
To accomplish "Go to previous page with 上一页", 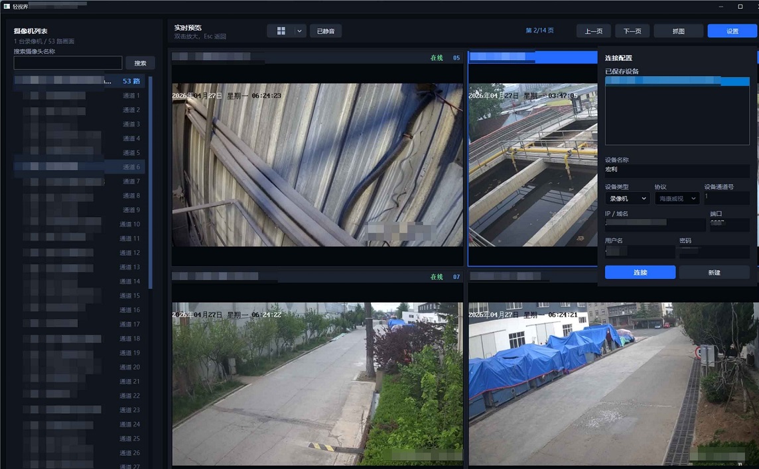I will pos(594,31).
